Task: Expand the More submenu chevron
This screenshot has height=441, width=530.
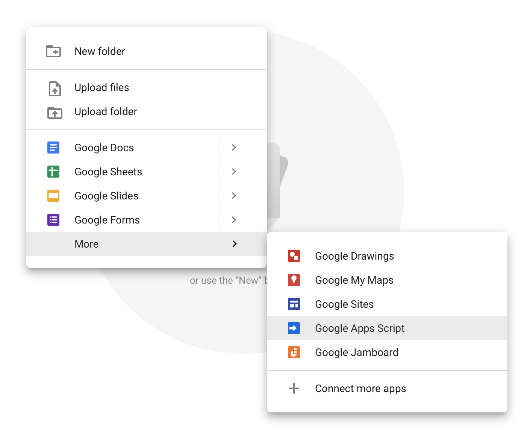Action: pyautogui.click(x=235, y=244)
